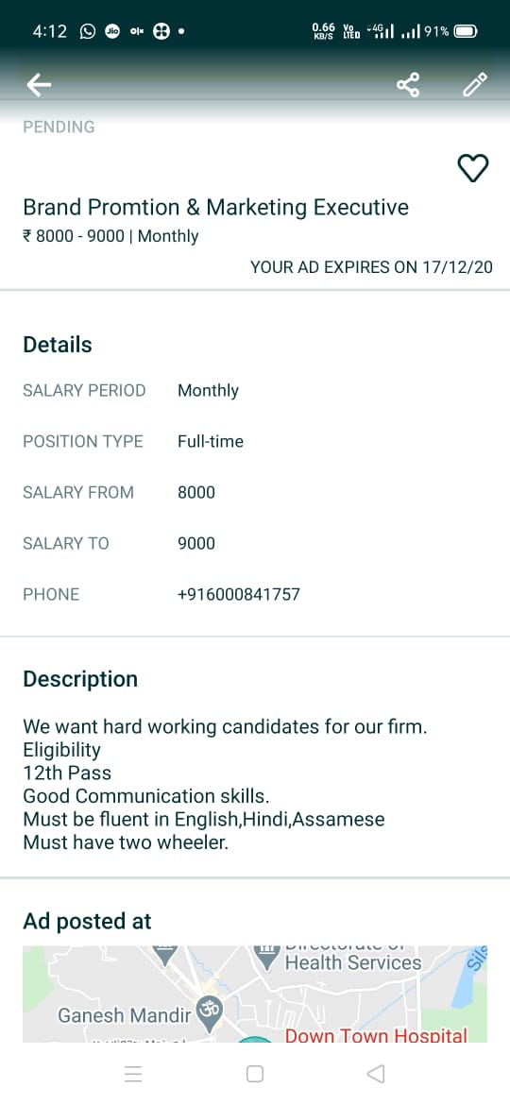Tap the Android back triangle button
Screen dimensions: 510x1105
376,1073
